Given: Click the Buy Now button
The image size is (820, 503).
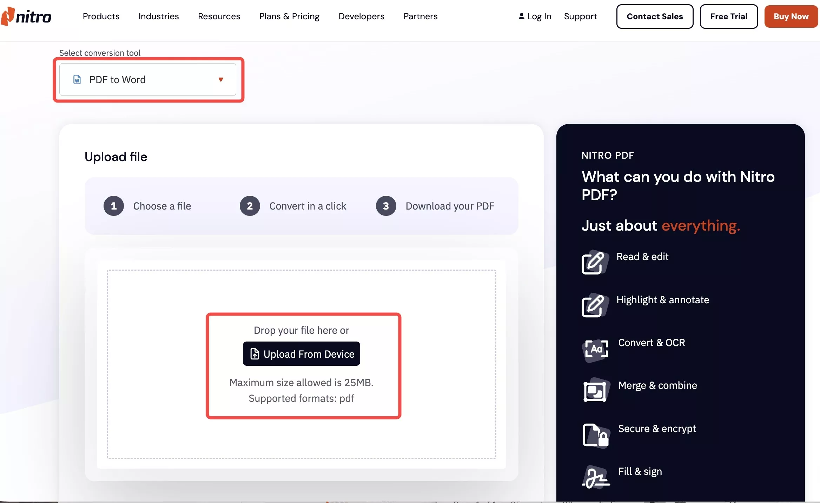Looking at the screenshot, I should pyautogui.click(x=791, y=16).
